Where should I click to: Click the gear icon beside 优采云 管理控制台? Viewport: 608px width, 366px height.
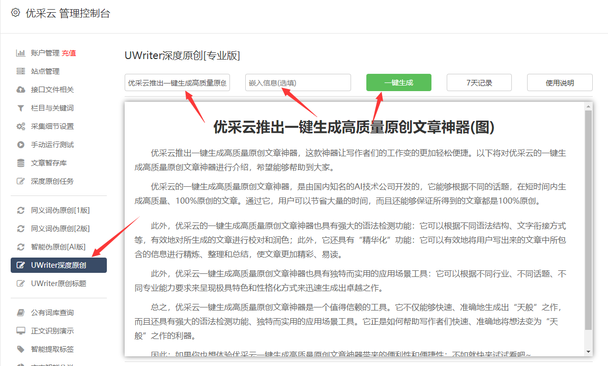[15, 13]
